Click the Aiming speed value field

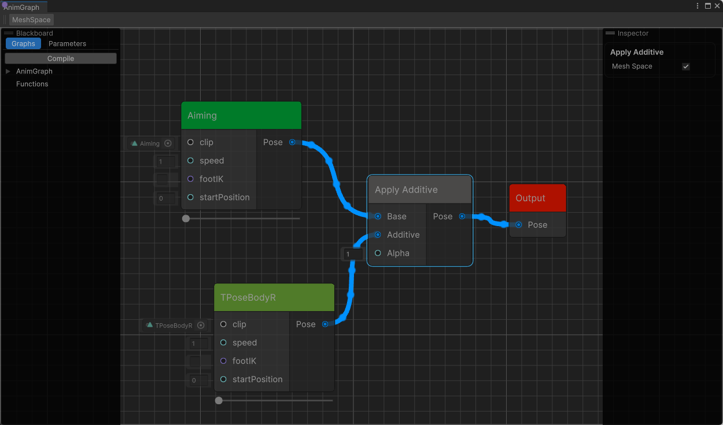pos(165,162)
